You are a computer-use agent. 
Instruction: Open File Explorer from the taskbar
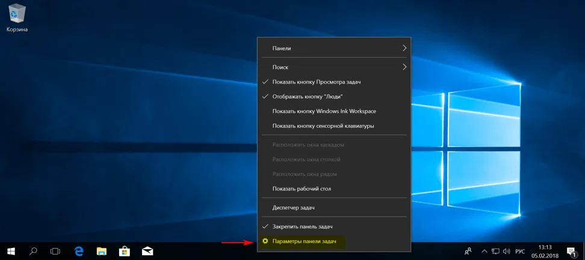pyautogui.click(x=102, y=251)
